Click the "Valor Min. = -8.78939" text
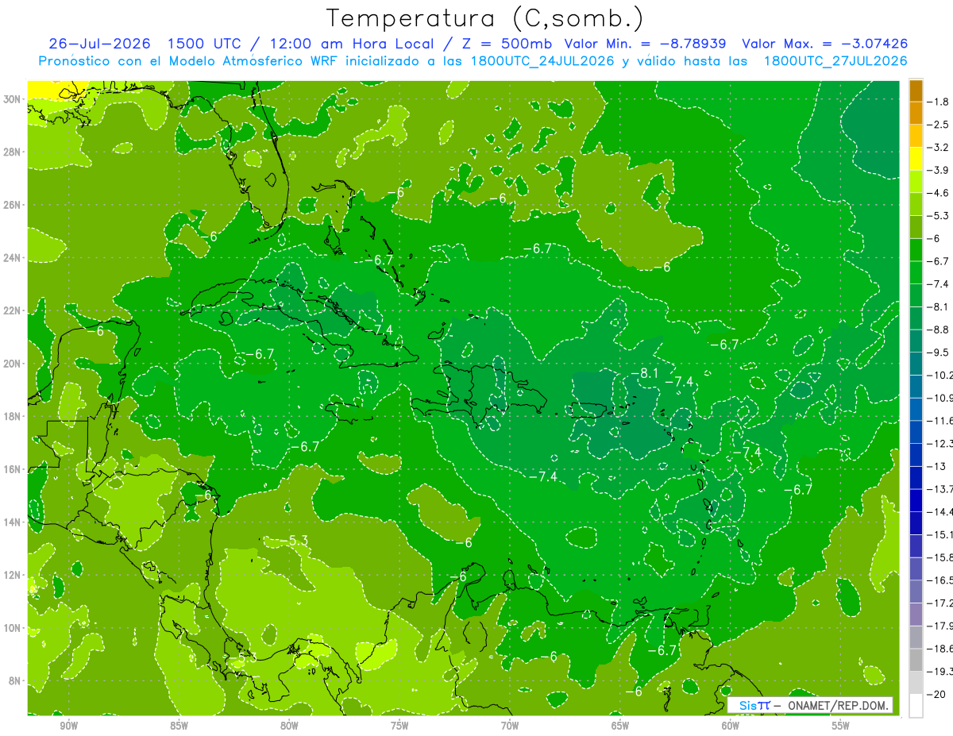This screenshot has width=953, height=736. coord(644,44)
